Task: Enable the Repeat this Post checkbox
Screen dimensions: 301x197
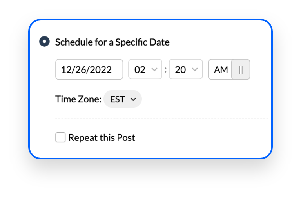Action: (x=60, y=137)
